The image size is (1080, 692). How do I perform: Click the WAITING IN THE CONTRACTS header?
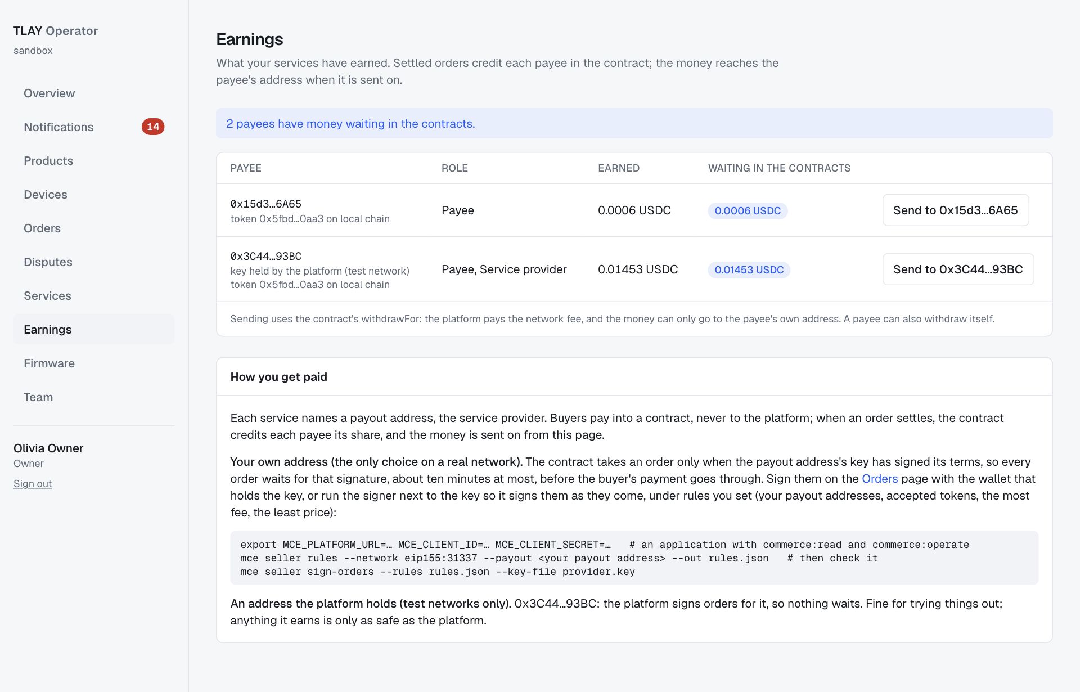[779, 168]
